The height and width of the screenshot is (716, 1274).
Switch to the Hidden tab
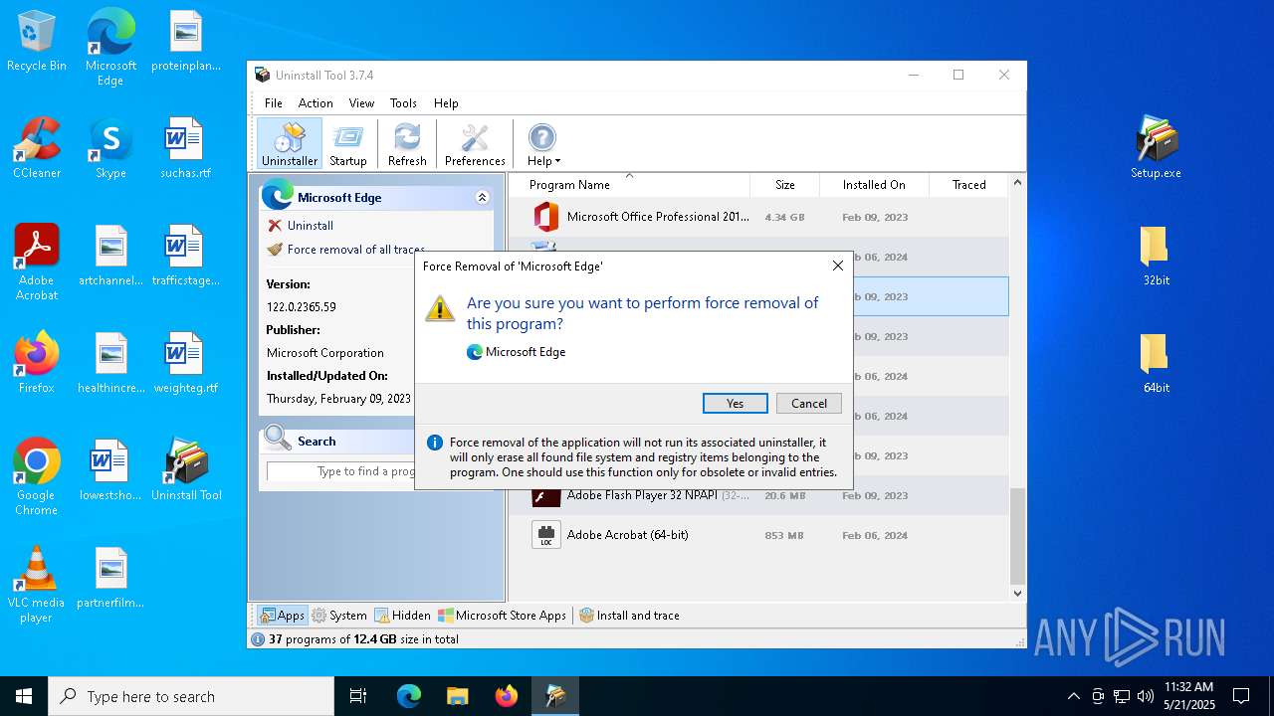[x=402, y=616]
